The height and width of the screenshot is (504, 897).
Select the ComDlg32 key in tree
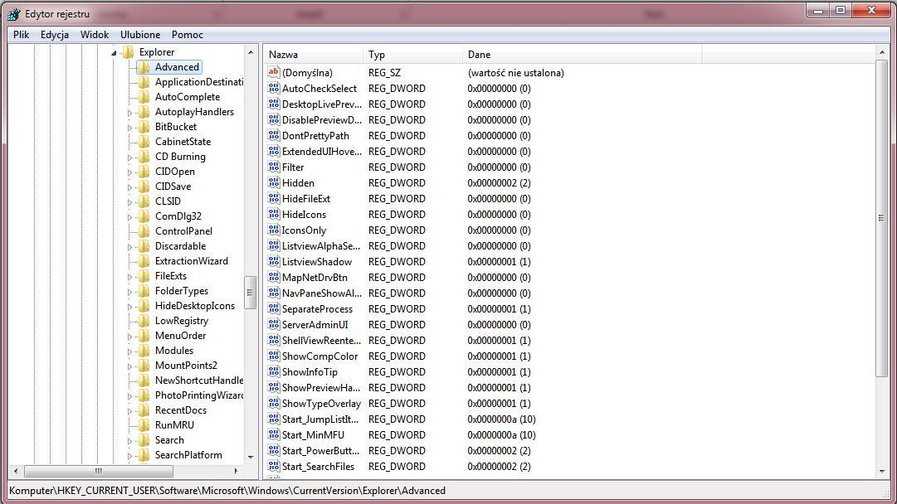click(x=178, y=216)
